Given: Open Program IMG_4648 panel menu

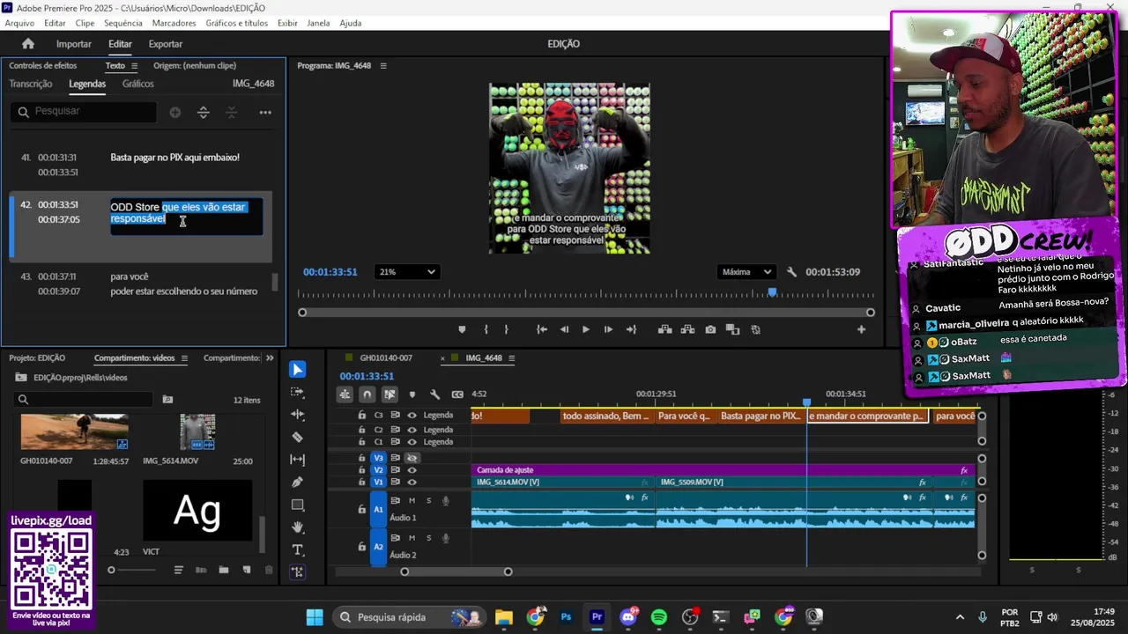Looking at the screenshot, I should click(x=383, y=66).
